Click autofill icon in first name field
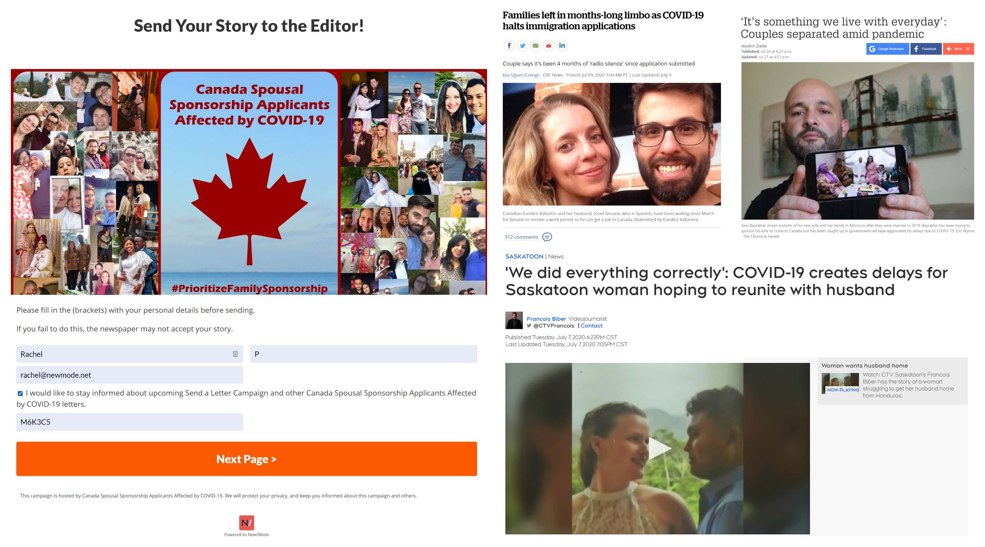 (235, 354)
